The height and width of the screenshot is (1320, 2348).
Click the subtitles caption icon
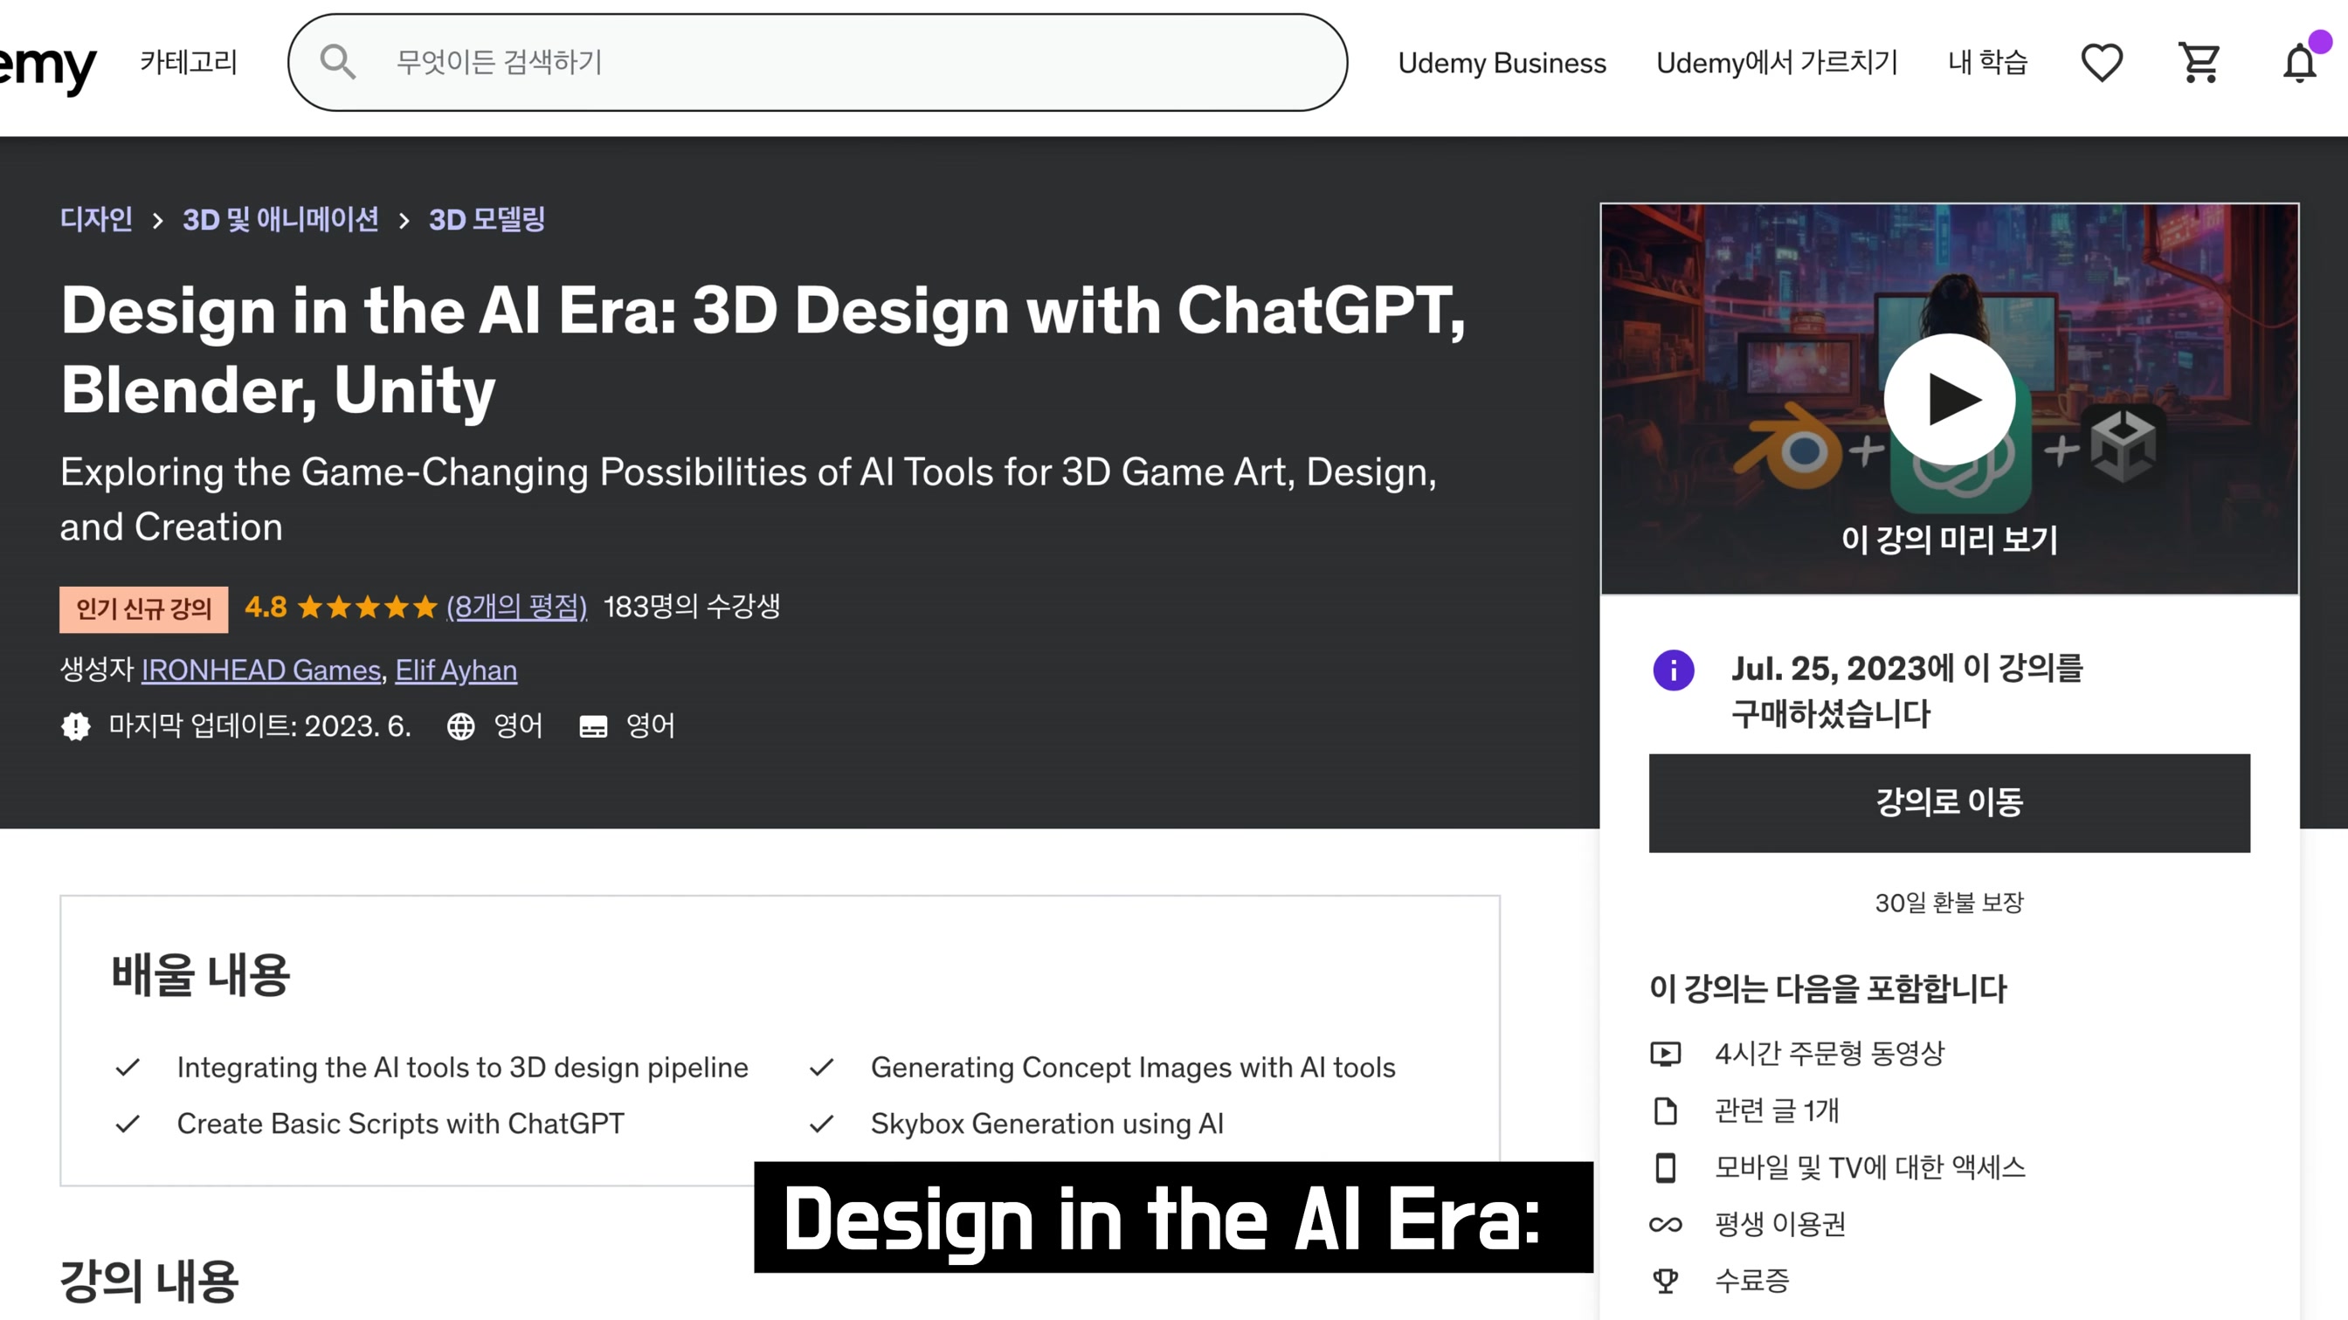(x=593, y=726)
